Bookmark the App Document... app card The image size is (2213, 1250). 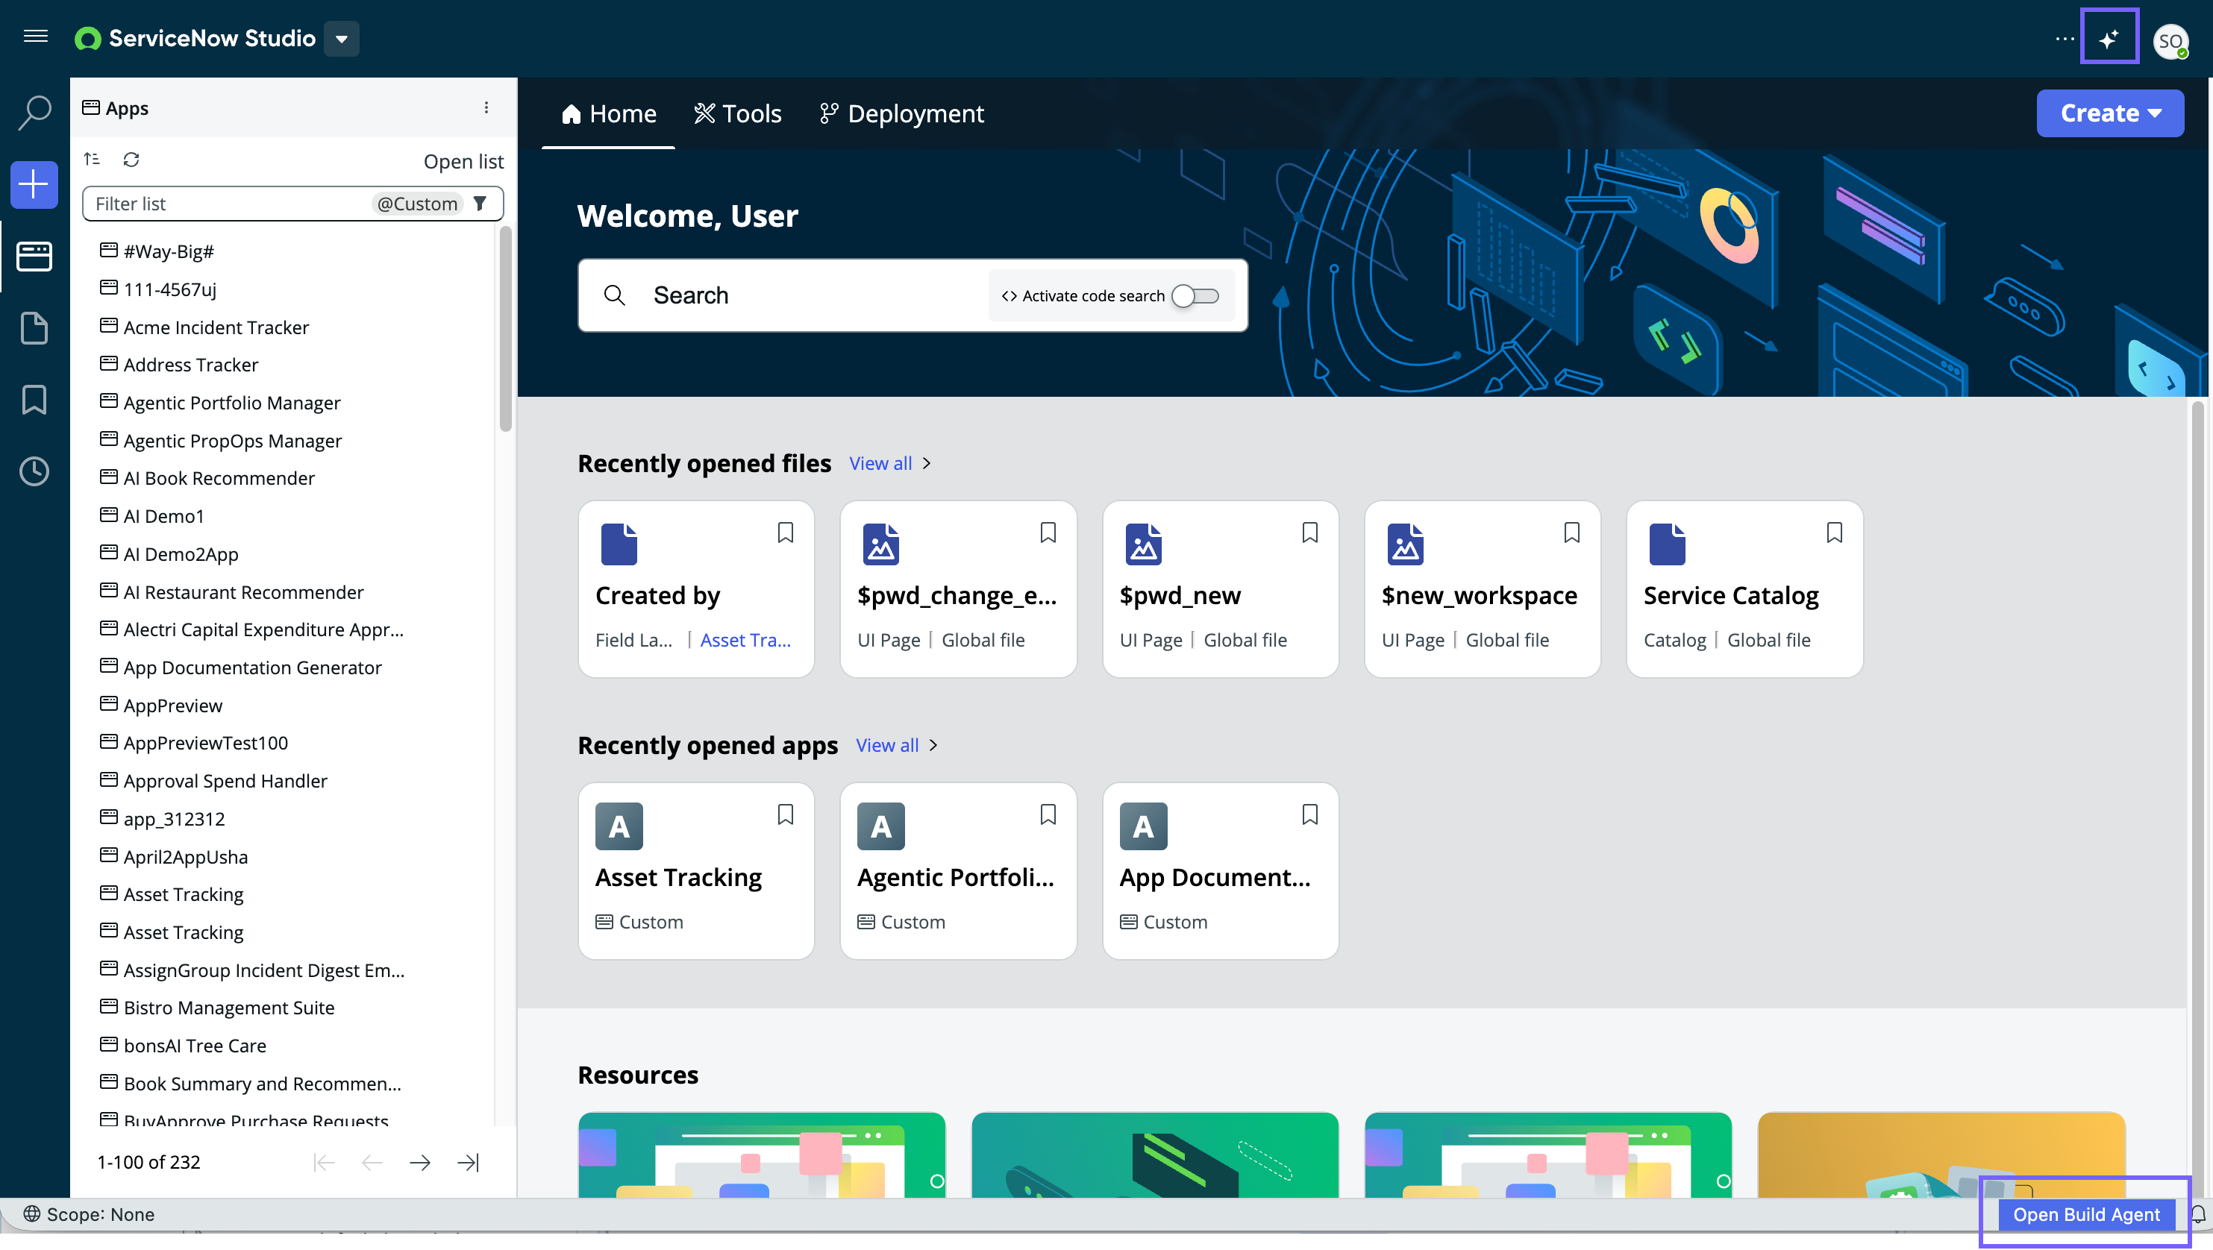pos(1309,814)
